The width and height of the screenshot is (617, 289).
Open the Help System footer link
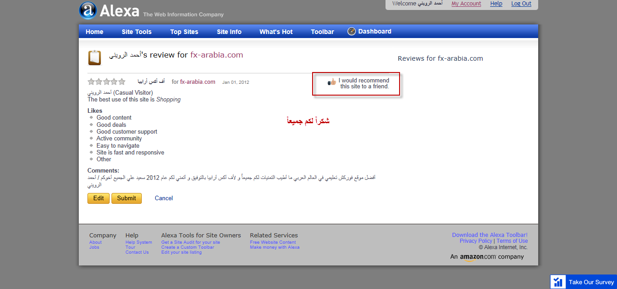[139, 242]
